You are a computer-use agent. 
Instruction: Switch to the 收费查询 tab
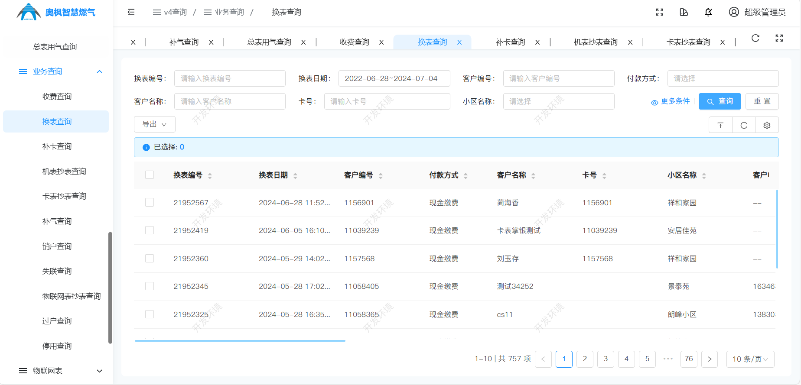tap(355, 42)
